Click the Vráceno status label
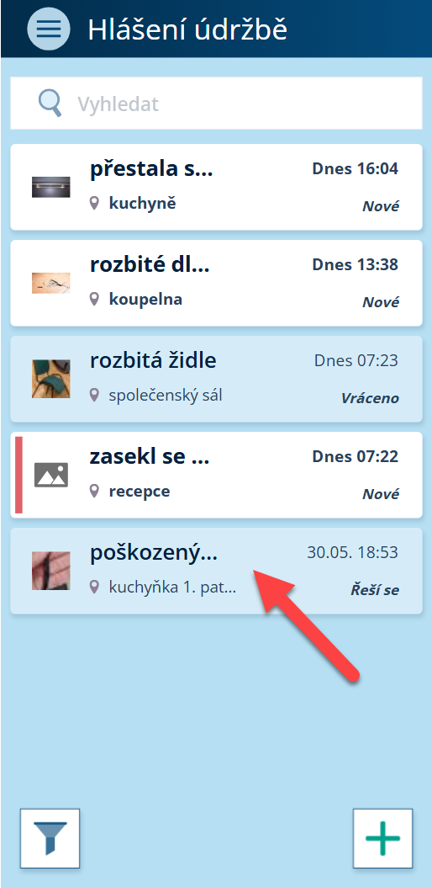Viewport: 432px width, 888px height. [370, 398]
